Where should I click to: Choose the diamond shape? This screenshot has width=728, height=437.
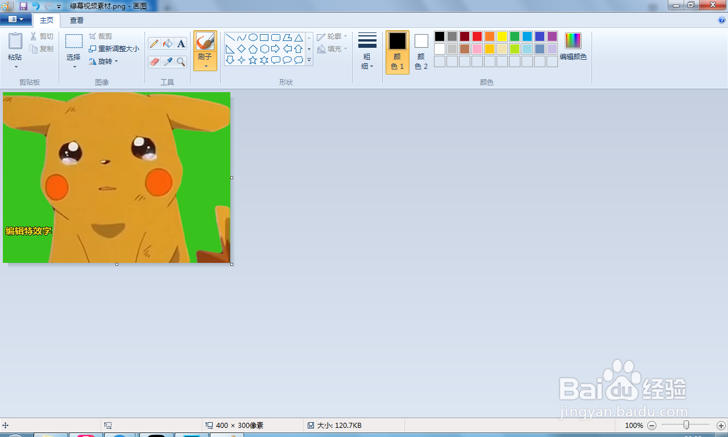242,49
